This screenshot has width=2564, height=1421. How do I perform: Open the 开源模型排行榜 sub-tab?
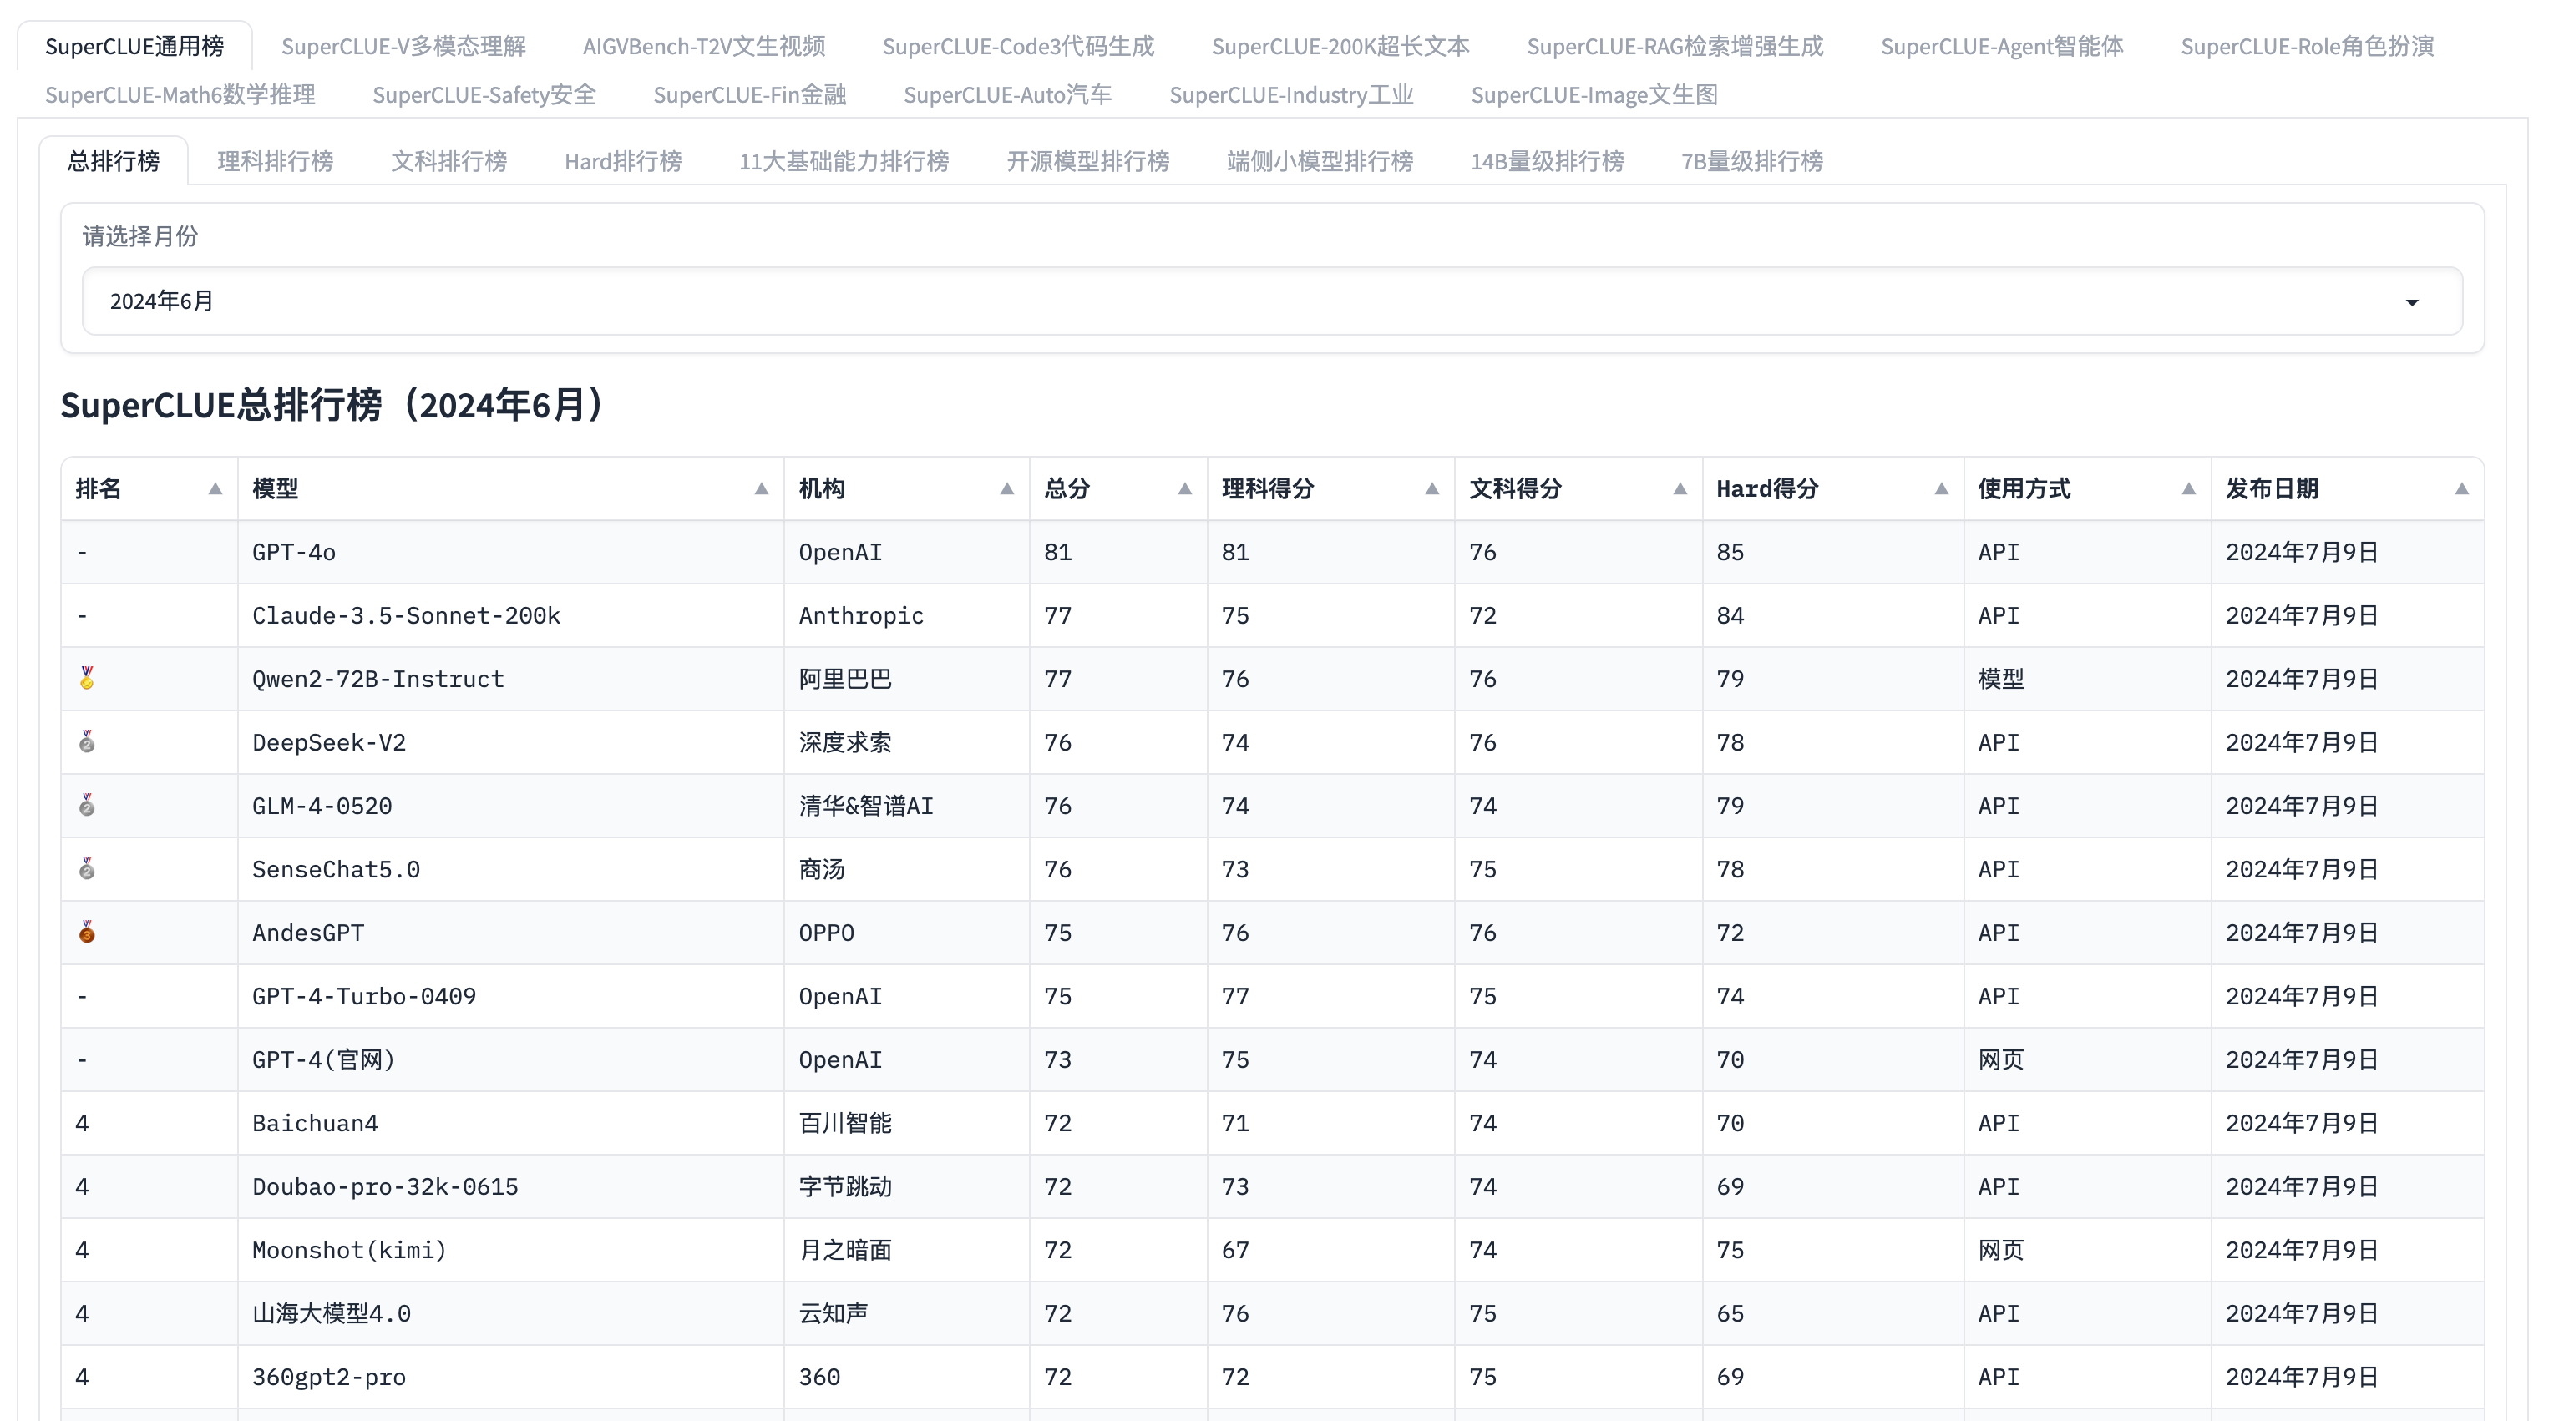1088,161
